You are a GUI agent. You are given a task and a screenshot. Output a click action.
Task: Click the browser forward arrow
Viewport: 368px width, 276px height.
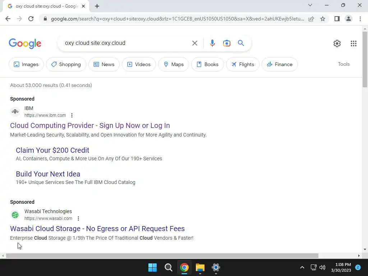(x=19, y=19)
